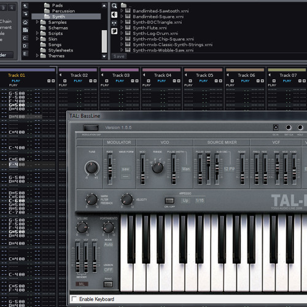Click the Modulation Gap button on BassLine
Image resolution: width=307 pixels, height=307 pixels.
click(x=91, y=128)
